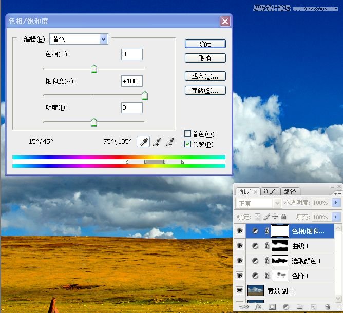Enable the 着色(O) colorize checkbox

[187, 133]
